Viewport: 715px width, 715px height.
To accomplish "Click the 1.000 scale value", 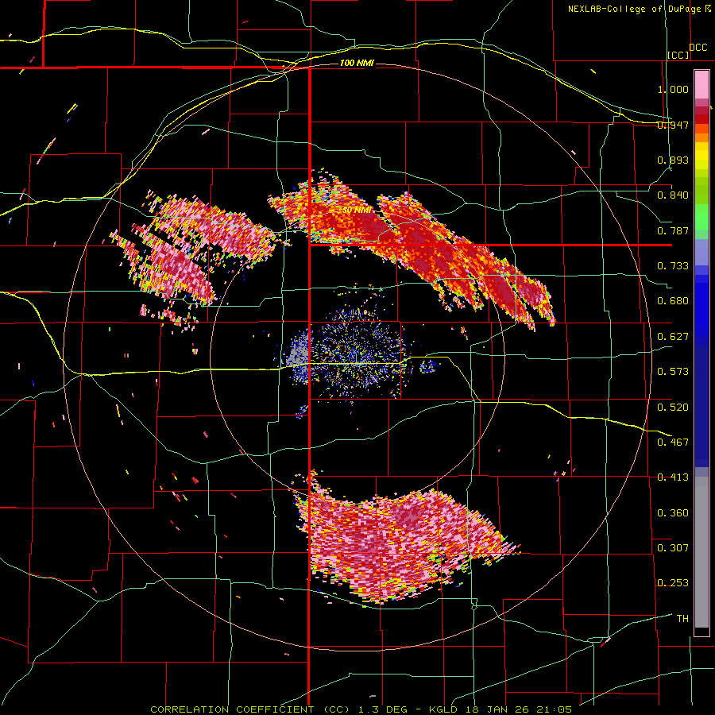I will coord(673,89).
